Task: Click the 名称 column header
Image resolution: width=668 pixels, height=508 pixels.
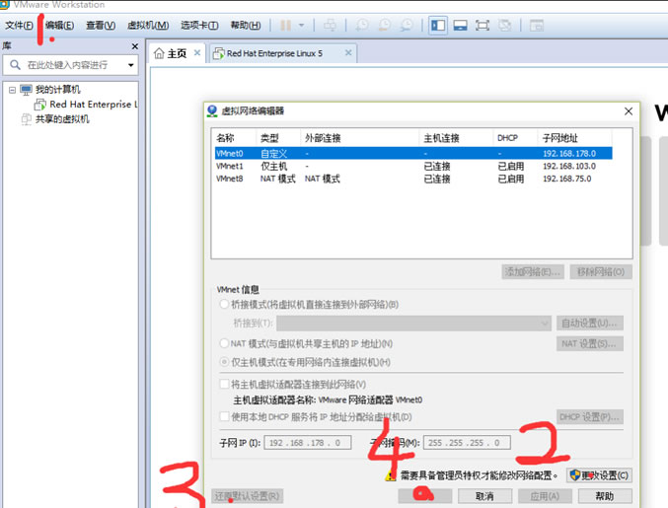Action: [225, 138]
